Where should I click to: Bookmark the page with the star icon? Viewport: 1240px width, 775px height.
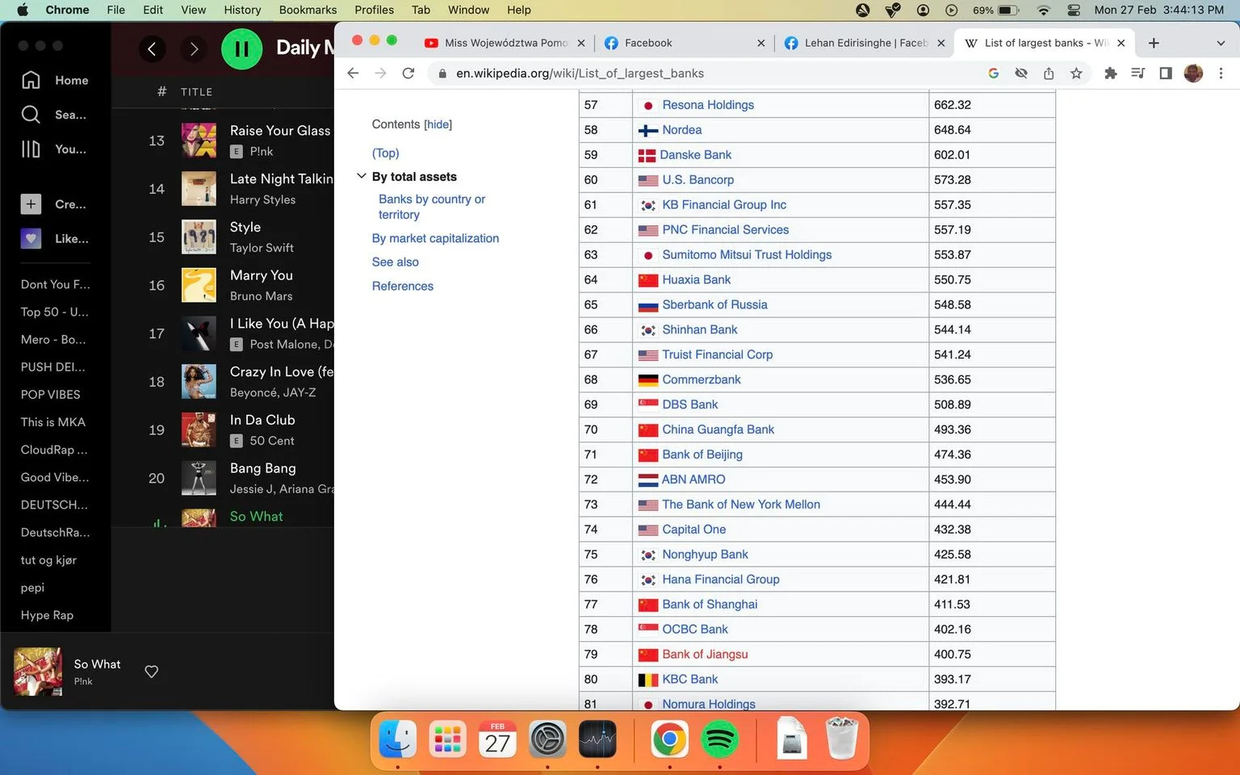coord(1076,73)
